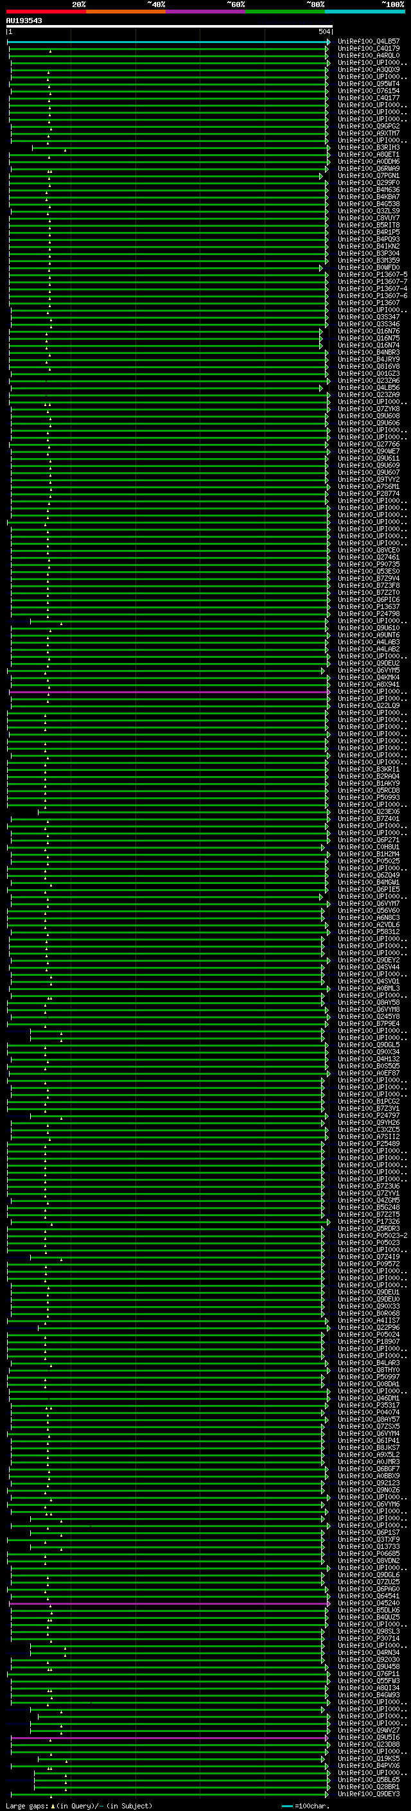Select entry UniRef100_Q4KMK4
This screenshot has height=1811, width=411.
[369, 678]
